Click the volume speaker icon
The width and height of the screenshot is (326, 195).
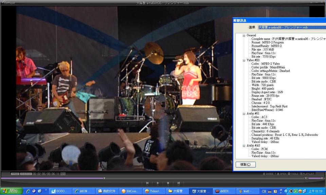[306, 178]
